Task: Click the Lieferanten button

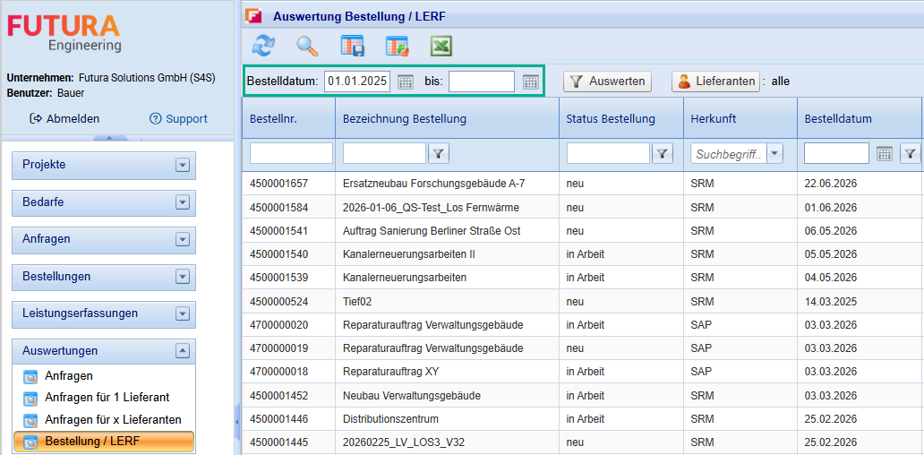Action: point(714,82)
